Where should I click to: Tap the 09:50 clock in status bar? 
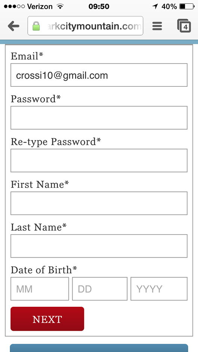pyautogui.click(x=99, y=6)
